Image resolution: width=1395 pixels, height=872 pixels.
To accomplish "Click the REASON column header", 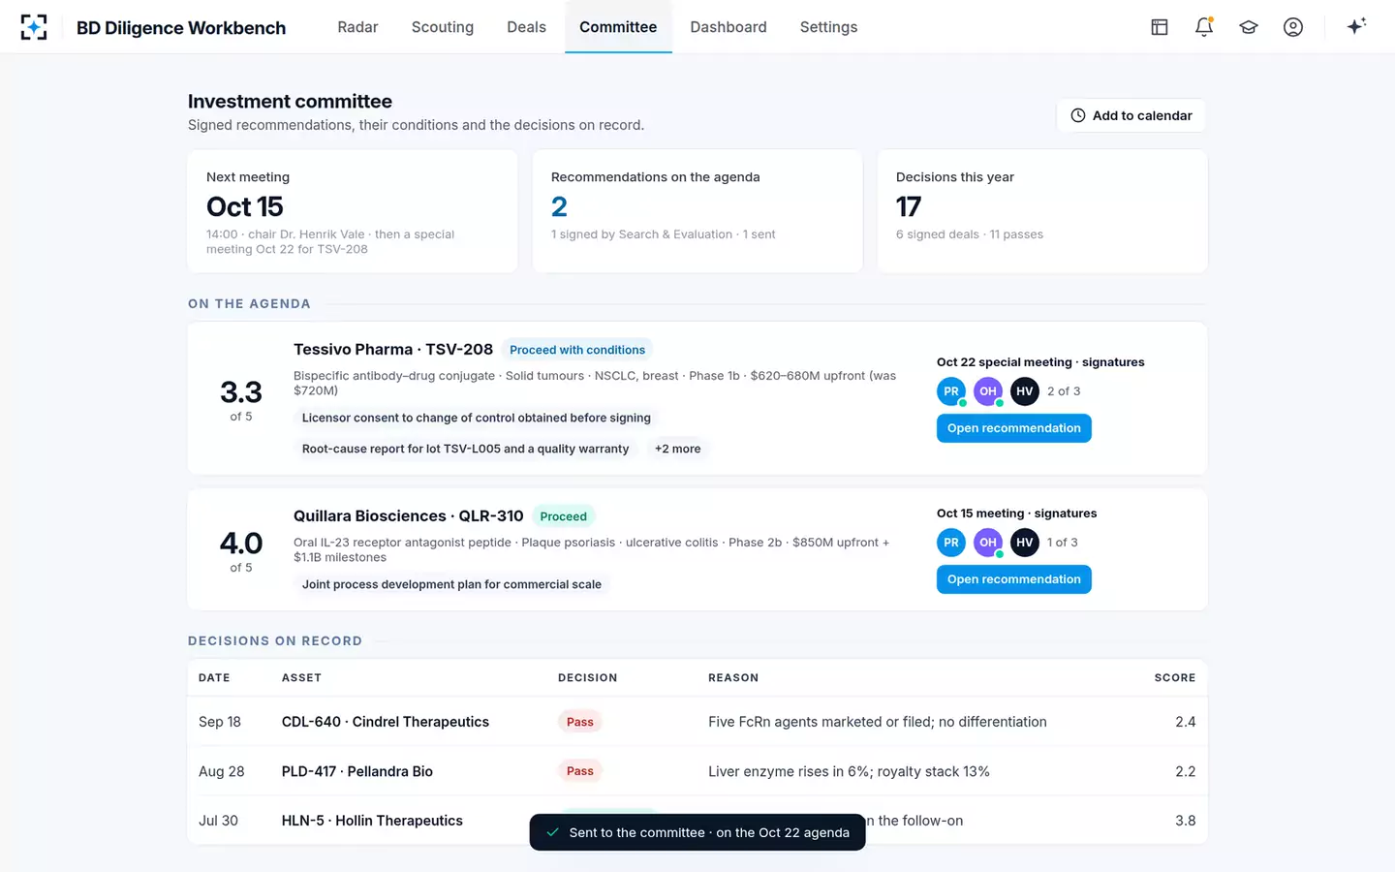I will pos(733,678).
